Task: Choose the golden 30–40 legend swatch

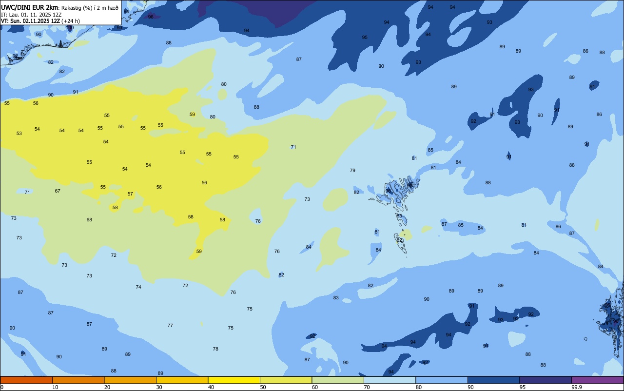Action: (x=182, y=380)
